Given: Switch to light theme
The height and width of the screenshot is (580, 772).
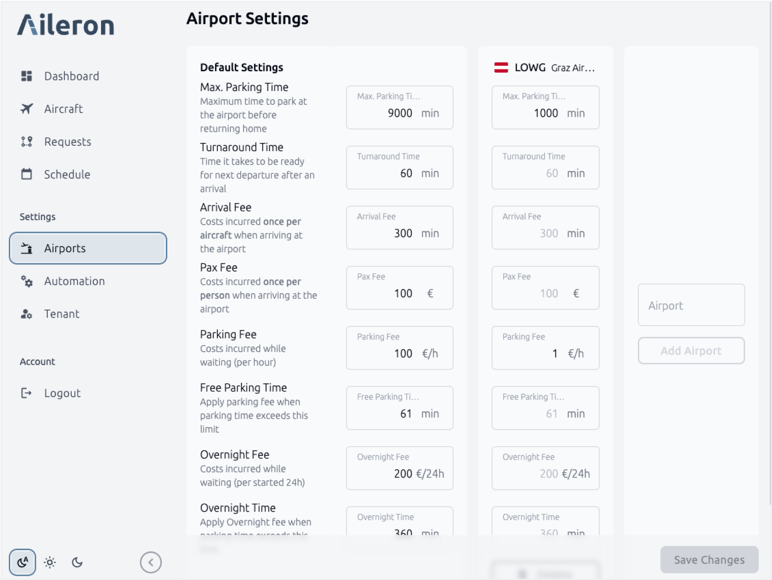Looking at the screenshot, I should tap(50, 562).
